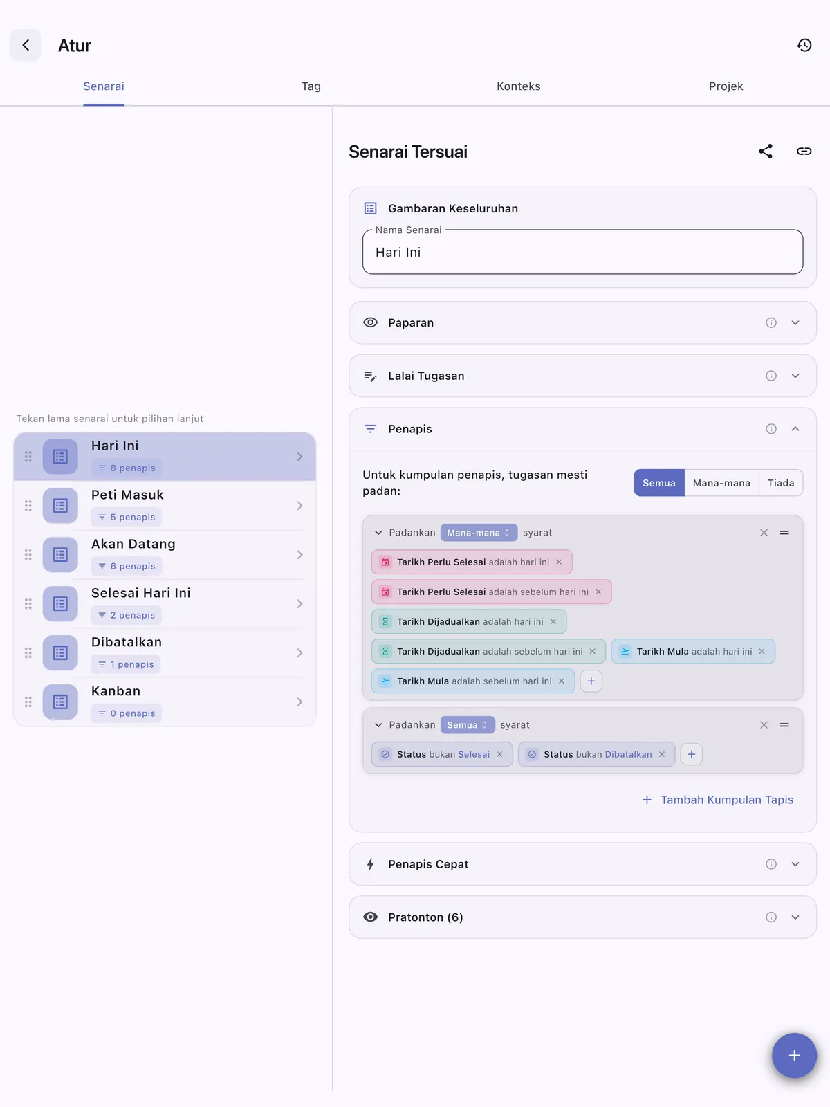Open info for Penapis Cepat section
The image size is (830, 1107).
pyautogui.click(x=771, y=864)
